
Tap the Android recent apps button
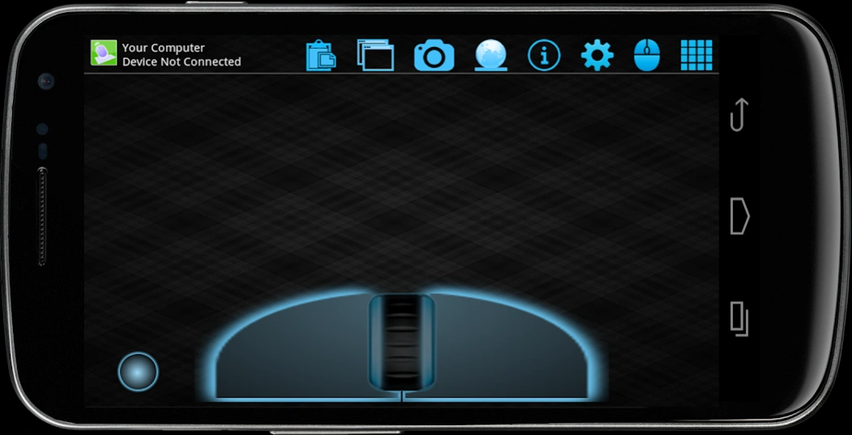(x=739, y=319)
